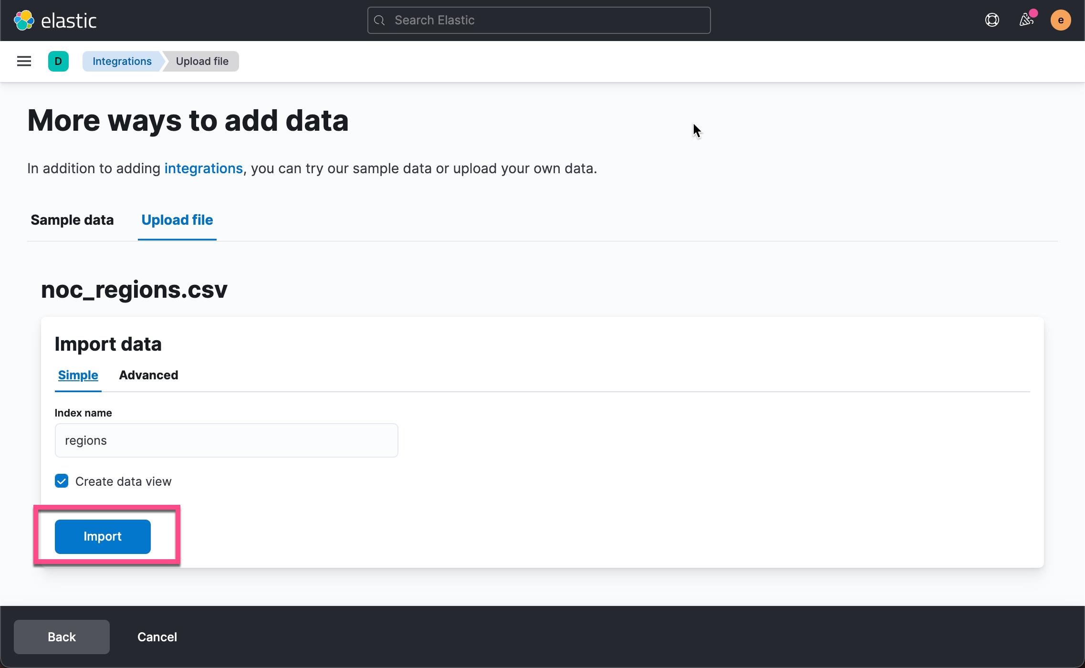Go to the Integrations breadcrumb
1085x668 pixels.
122,61
